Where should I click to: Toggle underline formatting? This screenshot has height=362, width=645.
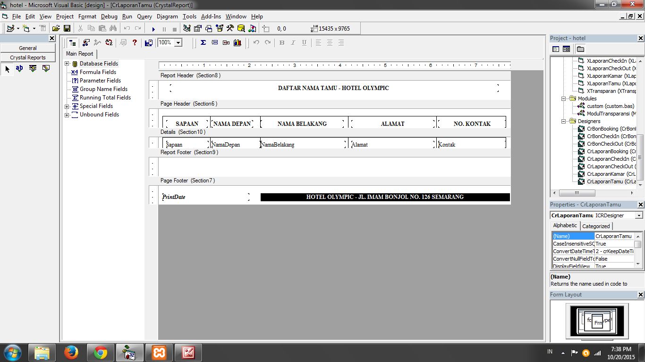(x=304, y=42)
